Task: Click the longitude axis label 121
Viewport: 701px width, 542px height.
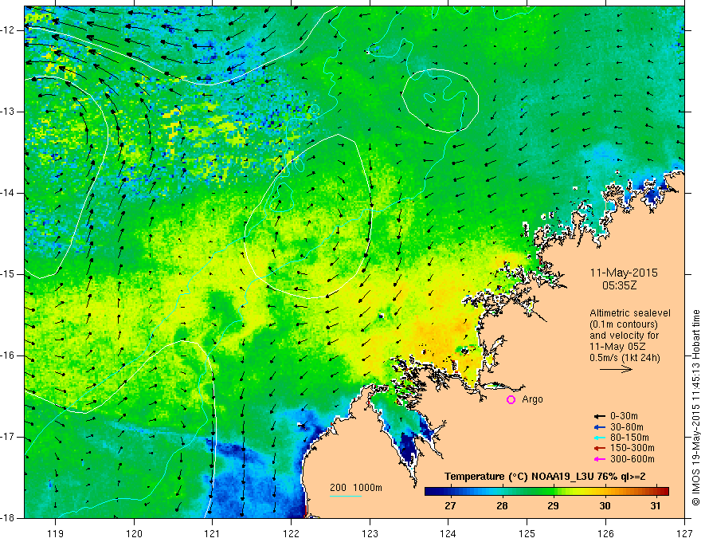Action: pyautogui.click(x=213, y=533)
